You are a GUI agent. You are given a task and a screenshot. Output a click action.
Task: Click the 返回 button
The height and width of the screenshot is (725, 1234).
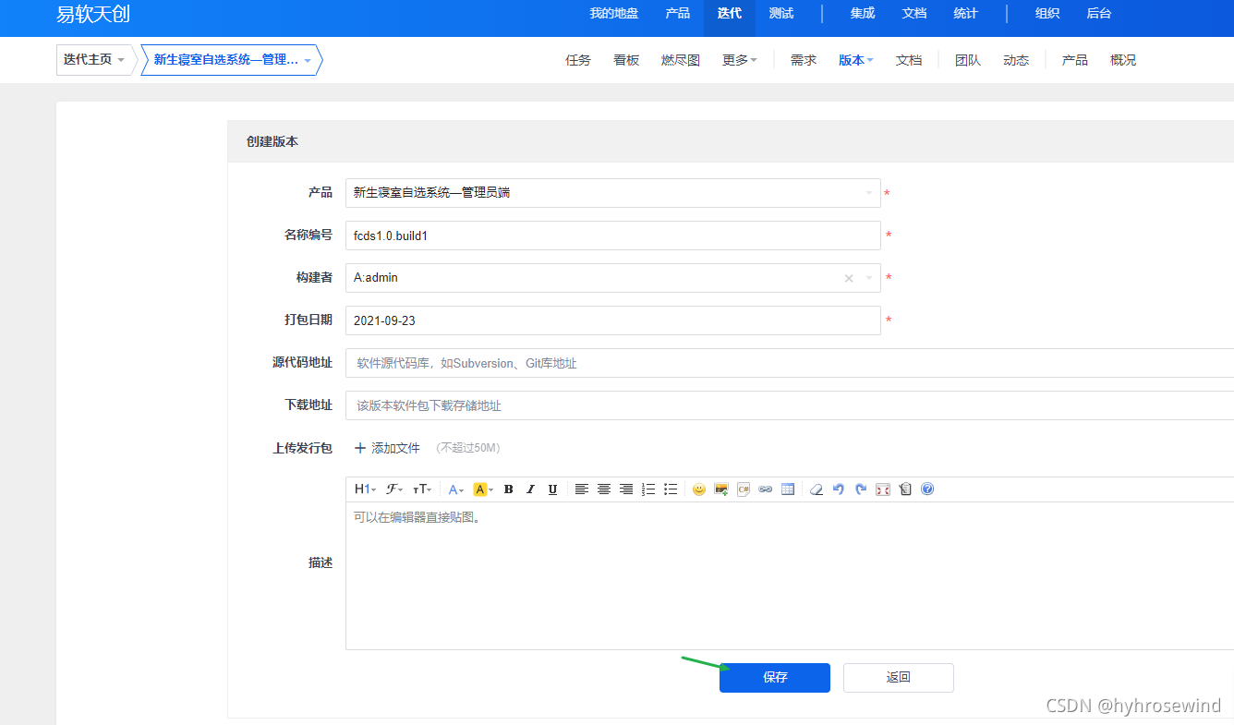[x=899, y=678]
